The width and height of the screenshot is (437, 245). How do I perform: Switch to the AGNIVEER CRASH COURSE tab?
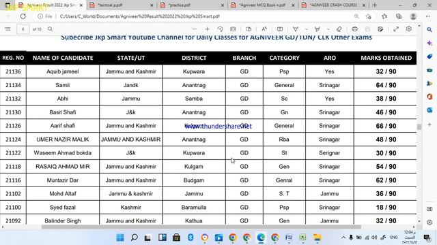pyautogui.click(x=333, y=5)
